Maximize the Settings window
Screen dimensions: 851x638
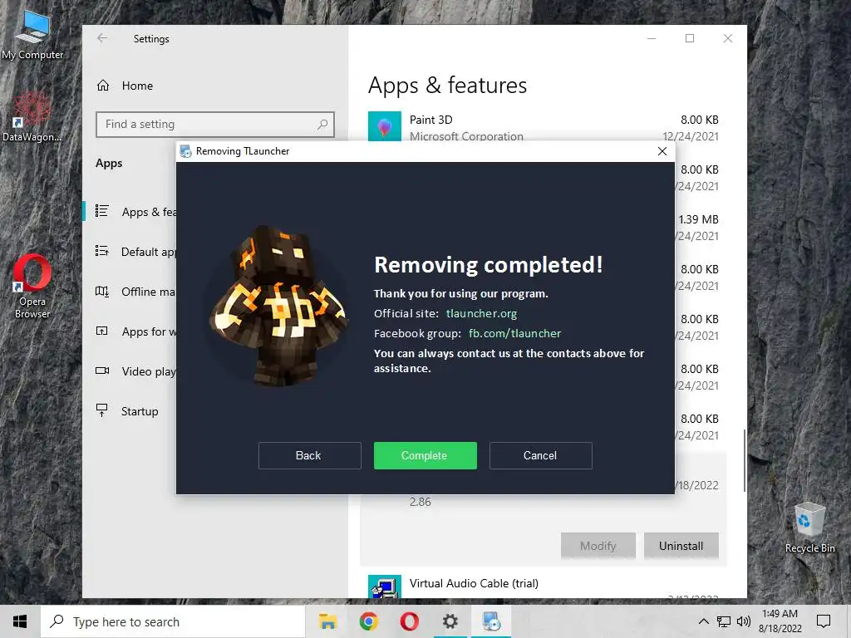[x=690, y=38]
